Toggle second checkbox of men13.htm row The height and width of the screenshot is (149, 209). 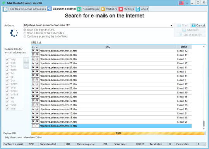(x=37, y=126)
